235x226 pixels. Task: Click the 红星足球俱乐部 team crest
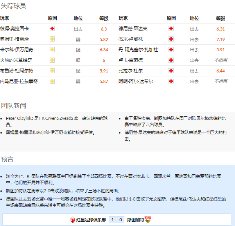click(x=72, y=220)
